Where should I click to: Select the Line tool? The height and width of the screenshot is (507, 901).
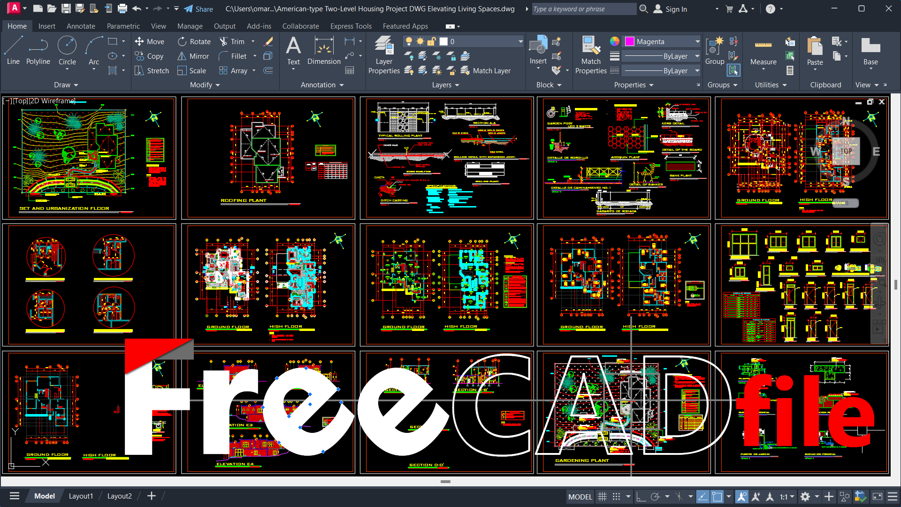click(x=13, y=51)
